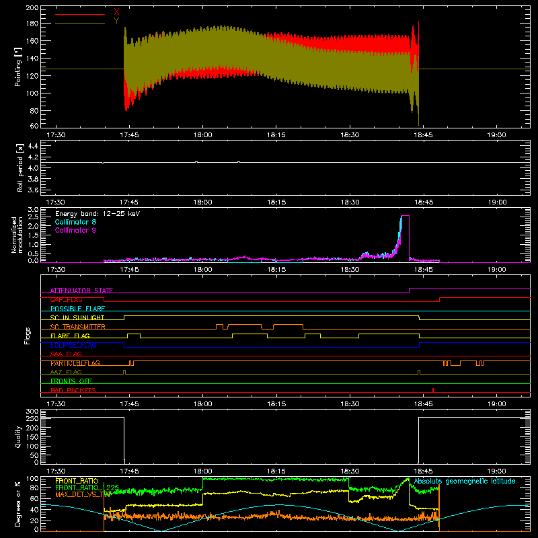The width and height of the screenshot is (538, 538).
Task: Click the 18:15 time label below modulation plot
Action: [x=276, y=270]
